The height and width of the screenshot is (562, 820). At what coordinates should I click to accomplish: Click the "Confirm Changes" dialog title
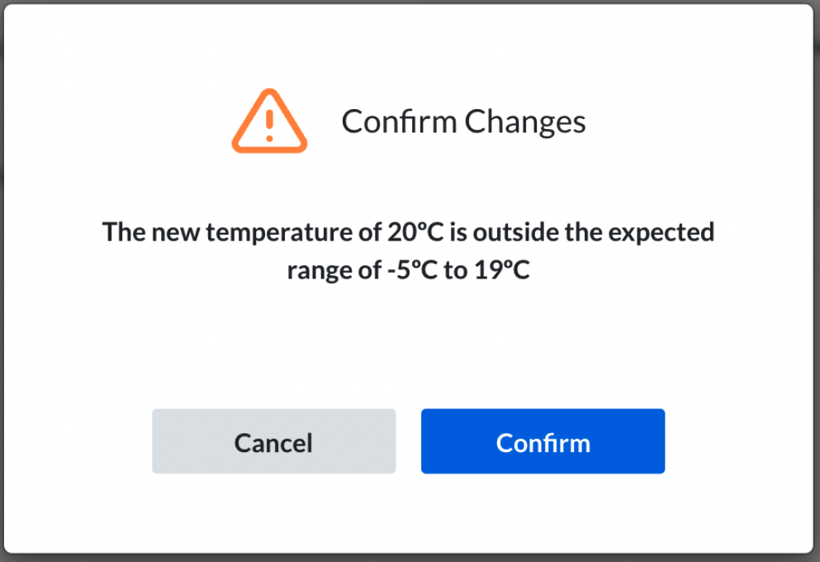(463, 121)
